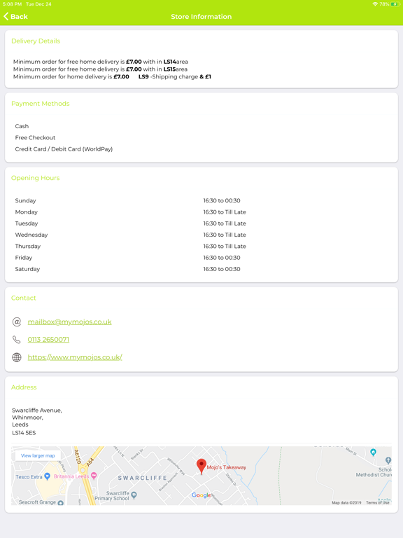Tap the Tuesday opening hours row
The image size is (403, 538).
[x=201, y=223]
